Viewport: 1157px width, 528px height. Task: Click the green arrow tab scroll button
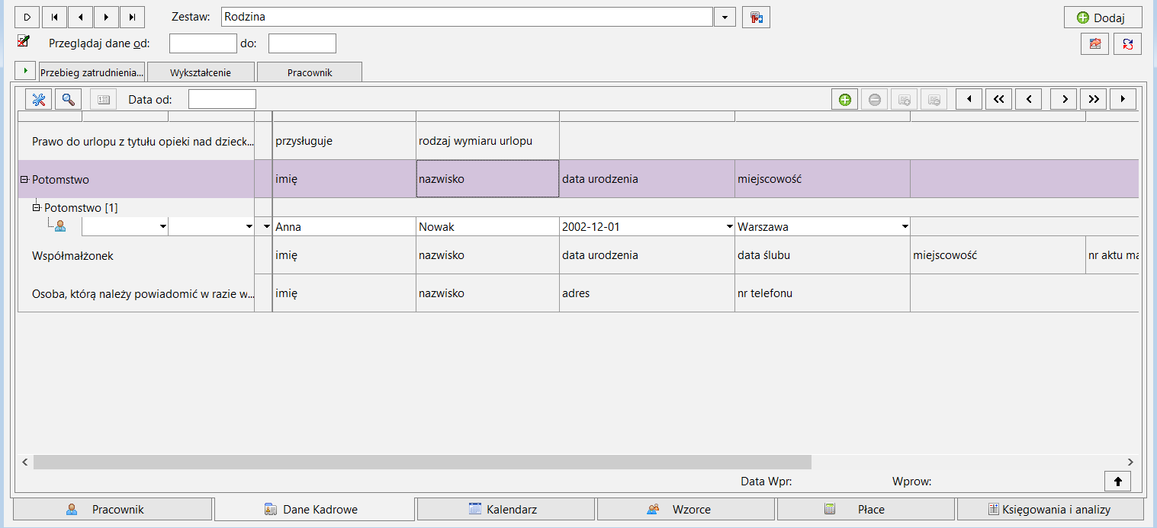coord(26,71)
